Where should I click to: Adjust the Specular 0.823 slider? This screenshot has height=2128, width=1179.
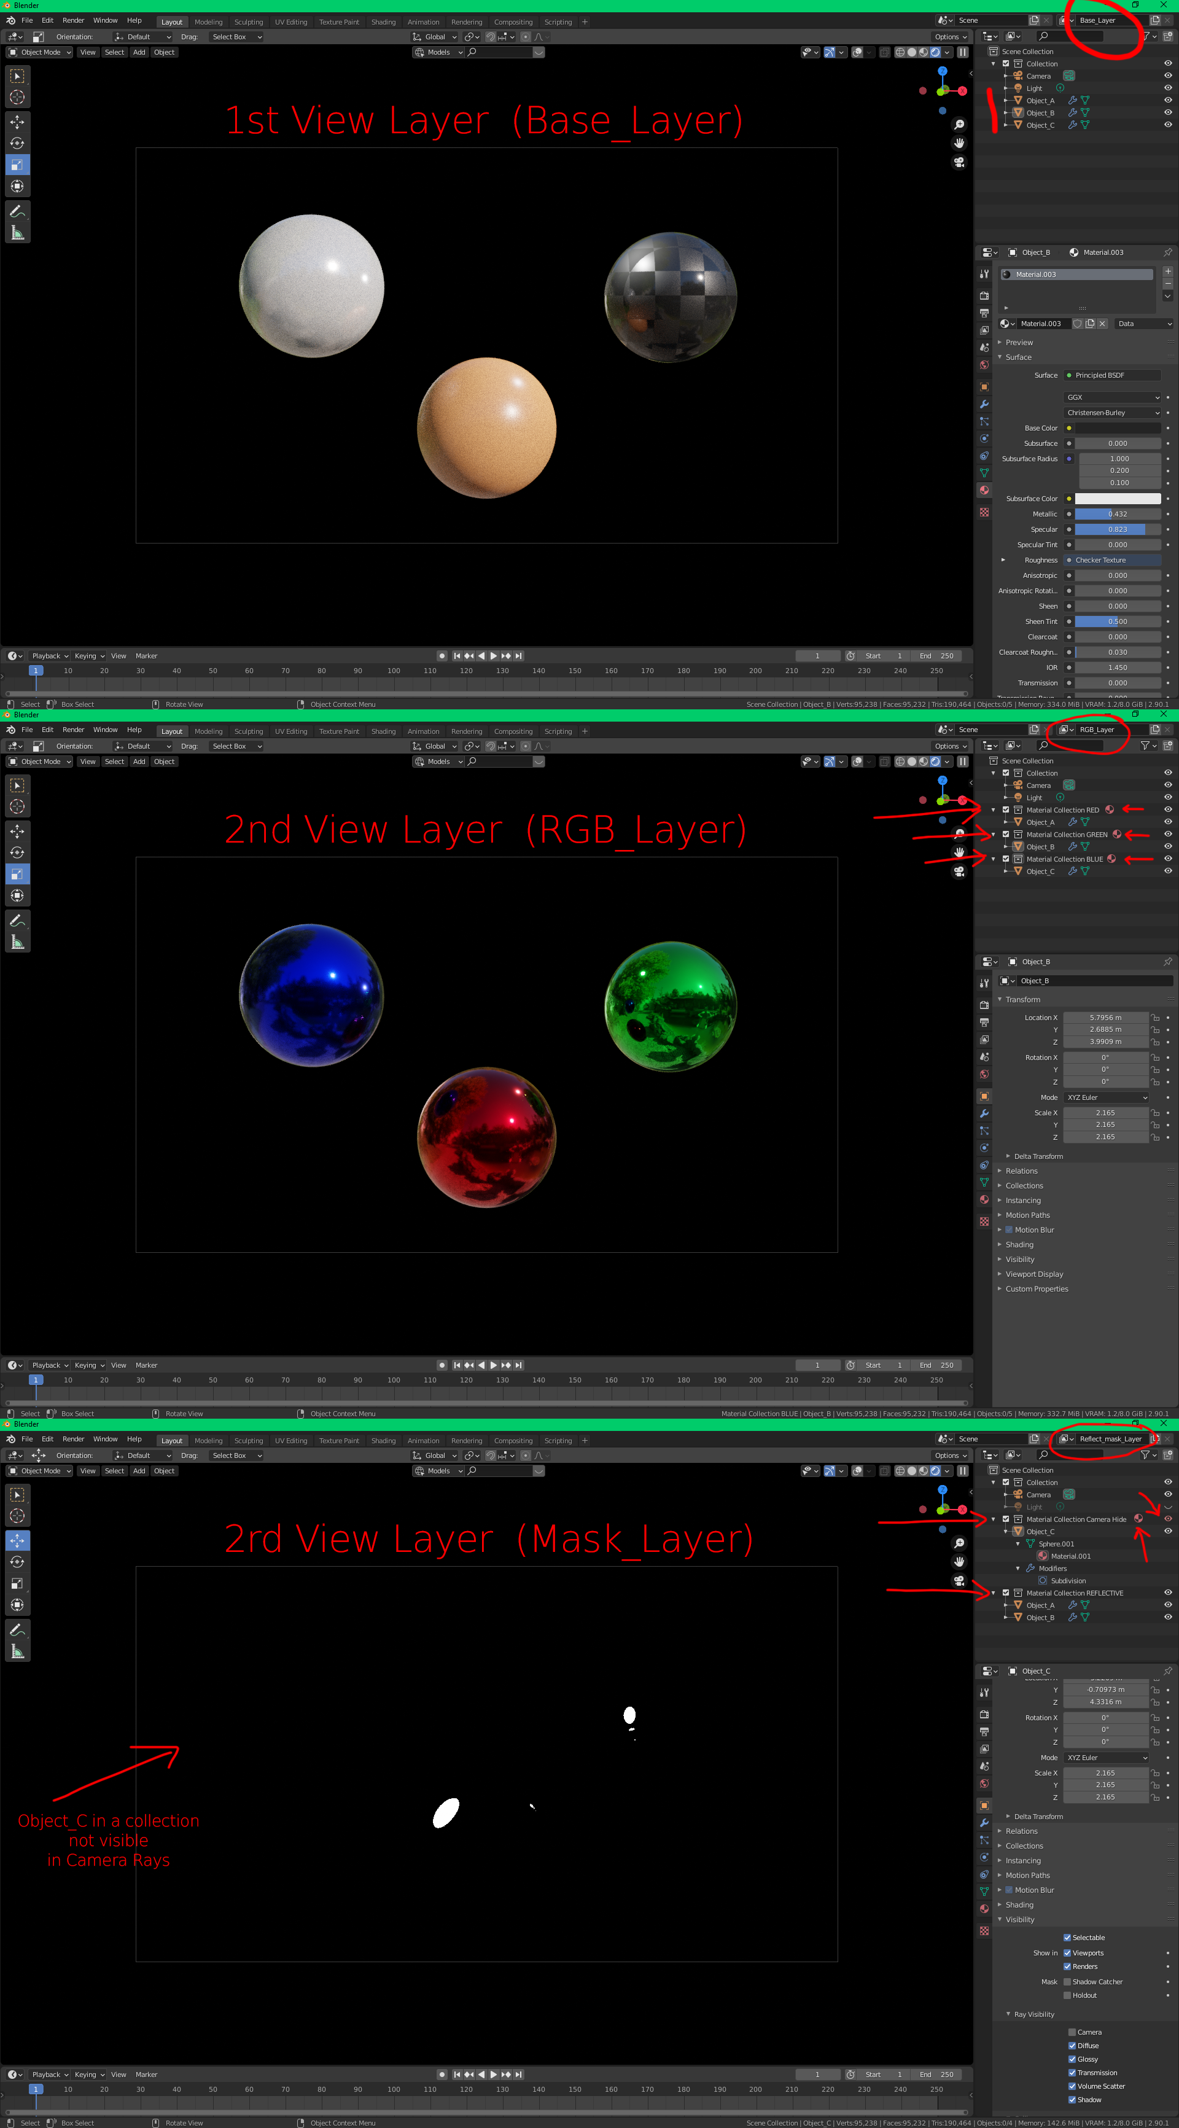point(1117,529)
